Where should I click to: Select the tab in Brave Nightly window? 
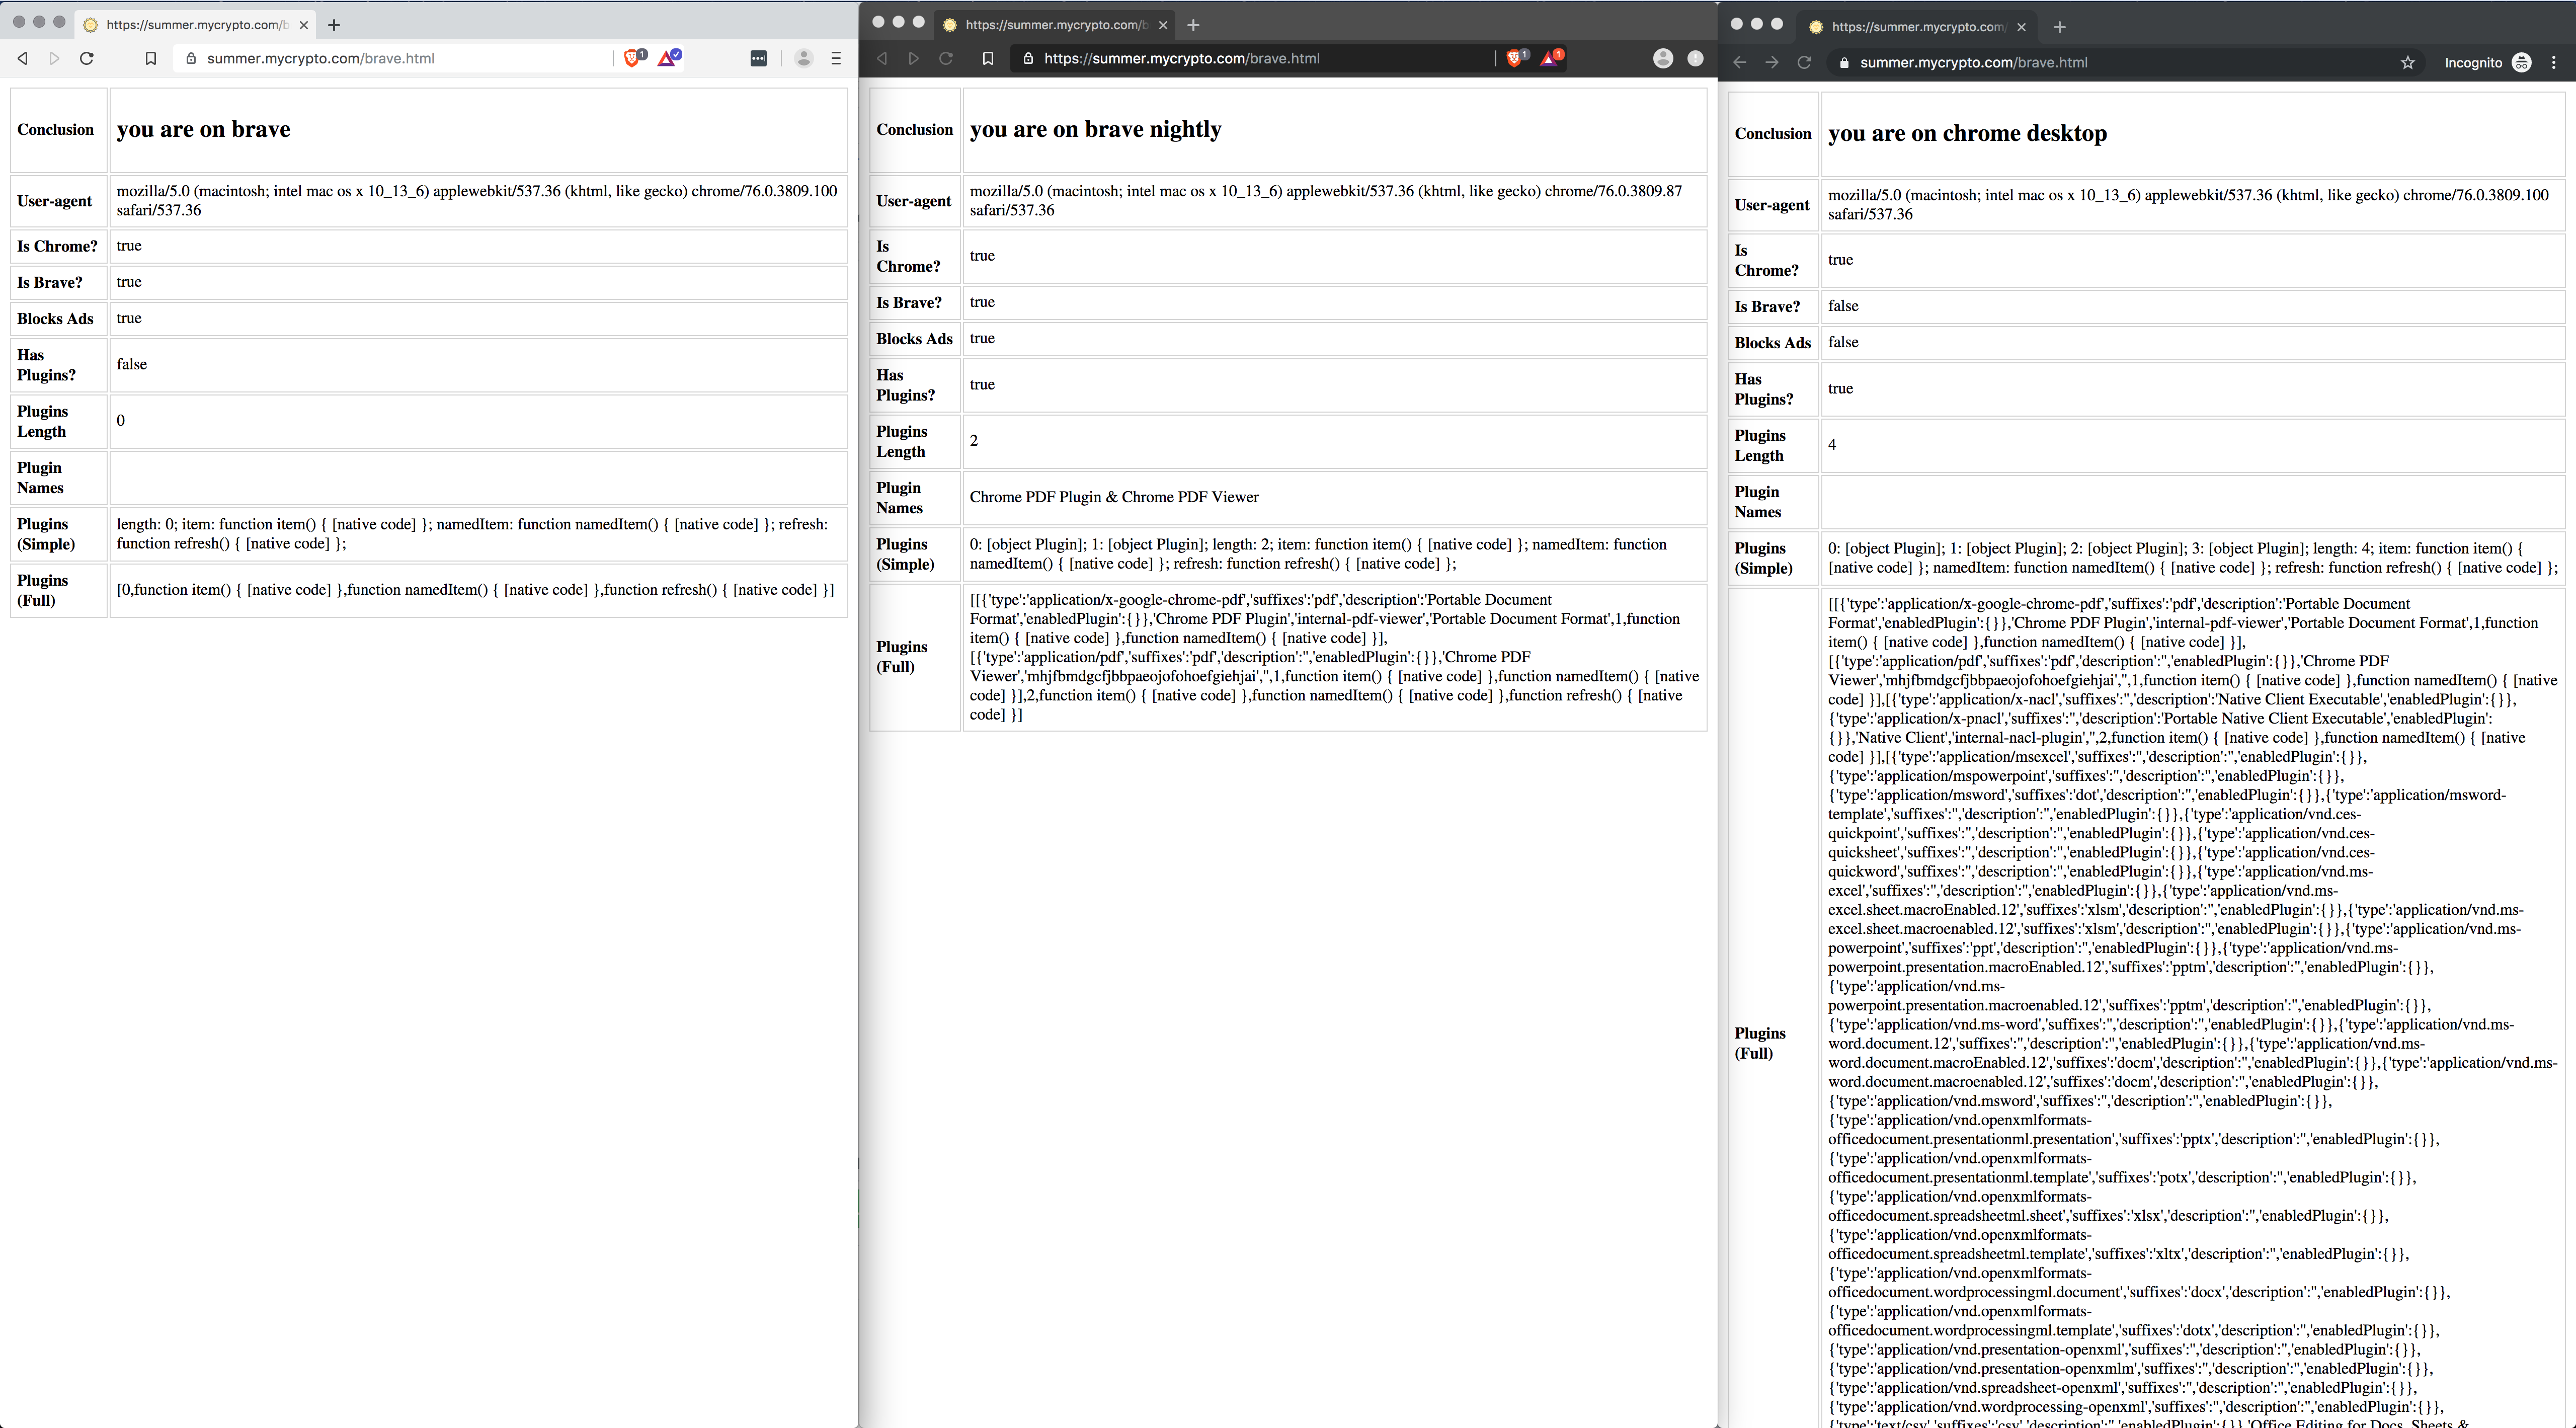(x=1055, y=25)
